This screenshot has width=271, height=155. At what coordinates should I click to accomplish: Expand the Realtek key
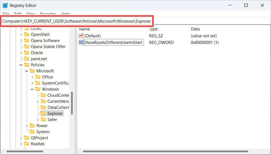(21, 144)
